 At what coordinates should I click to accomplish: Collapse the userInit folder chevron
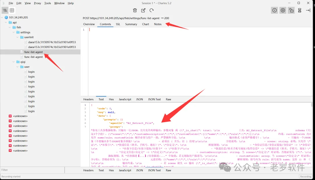17,37
